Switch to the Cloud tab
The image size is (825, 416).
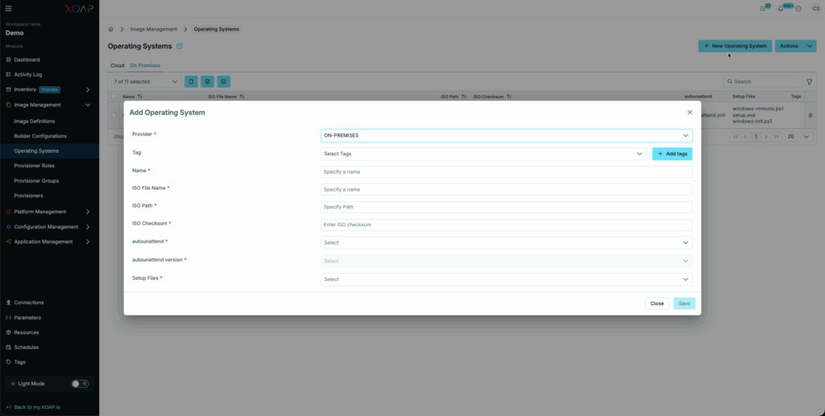117,65
